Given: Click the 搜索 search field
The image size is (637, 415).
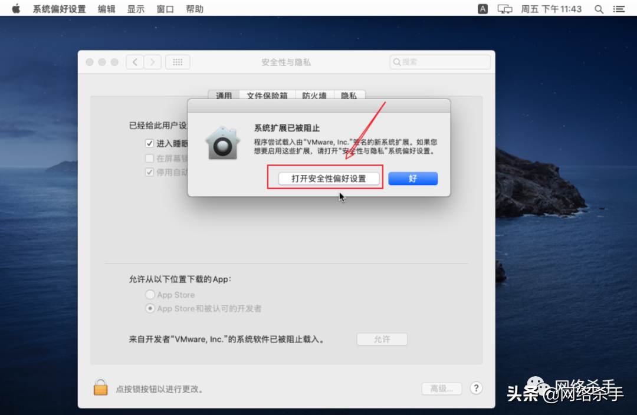Looking at the screenshot, I should coord(440,62).
